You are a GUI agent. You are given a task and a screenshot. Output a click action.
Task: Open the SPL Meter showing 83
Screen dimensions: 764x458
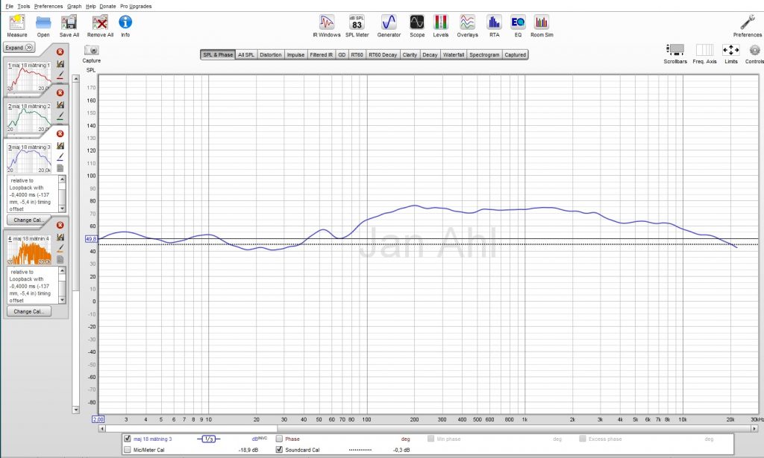pos(357,22)
